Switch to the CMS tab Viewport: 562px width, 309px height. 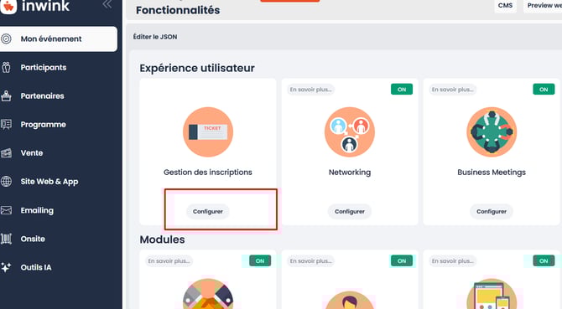click(x=505, y=5)
